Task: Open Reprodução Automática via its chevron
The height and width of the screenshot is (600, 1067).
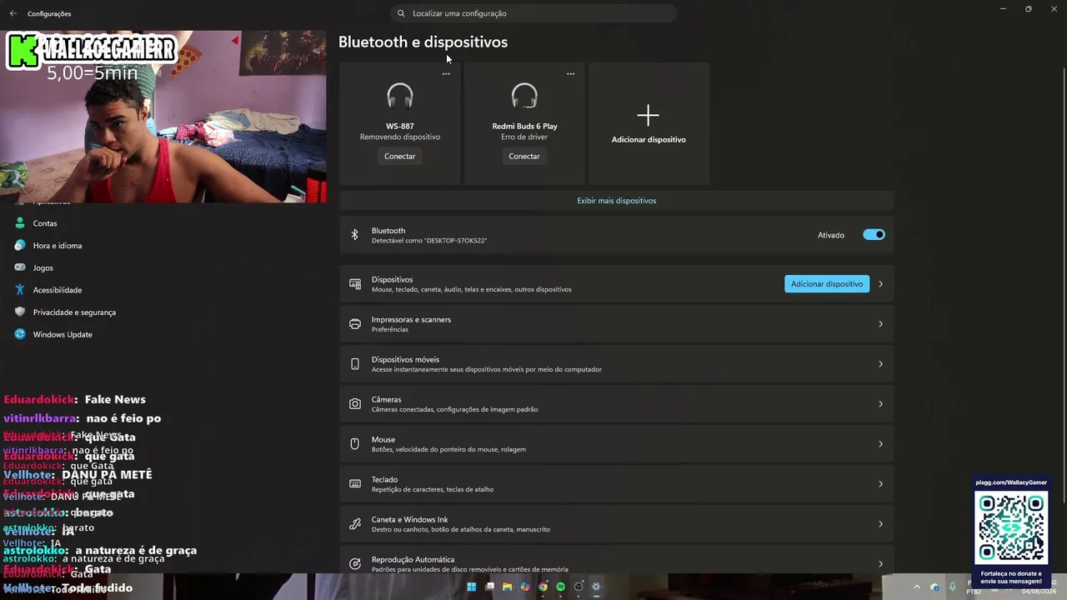Action: click(880, 564)
